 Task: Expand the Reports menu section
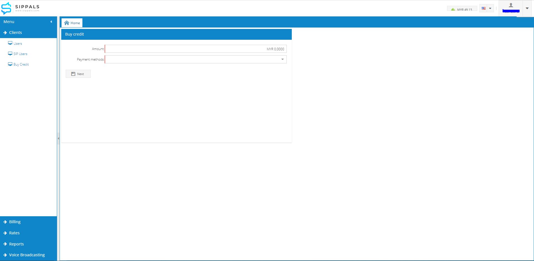pos(28,244)
